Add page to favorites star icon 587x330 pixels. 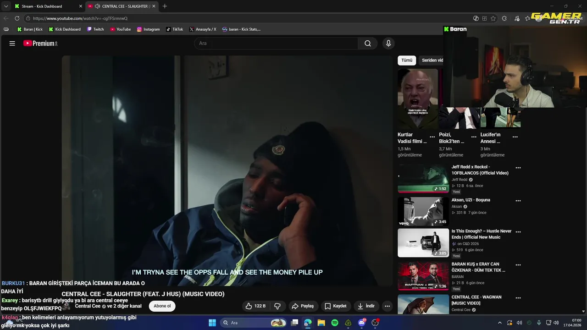[493, 18]
